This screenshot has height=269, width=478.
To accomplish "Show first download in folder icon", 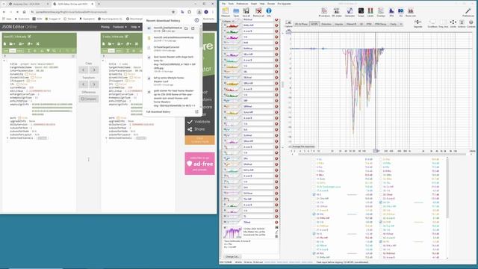I will [x=186, y=28].
